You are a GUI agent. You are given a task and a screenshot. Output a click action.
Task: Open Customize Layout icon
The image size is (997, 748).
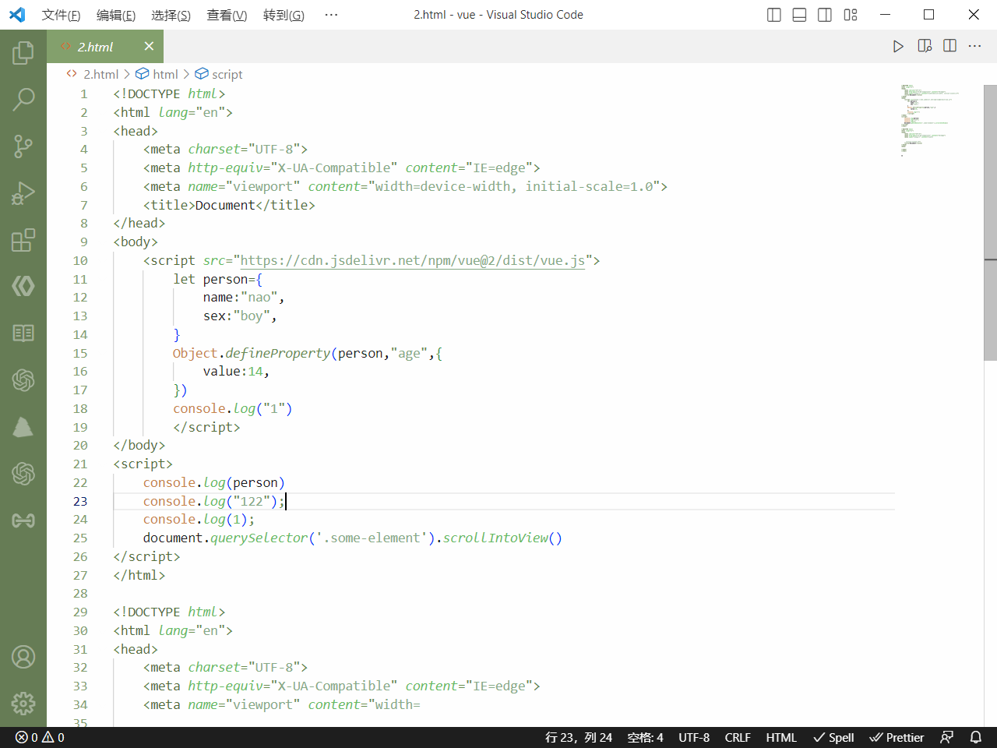pyautogui.click(x=851, y=15)
